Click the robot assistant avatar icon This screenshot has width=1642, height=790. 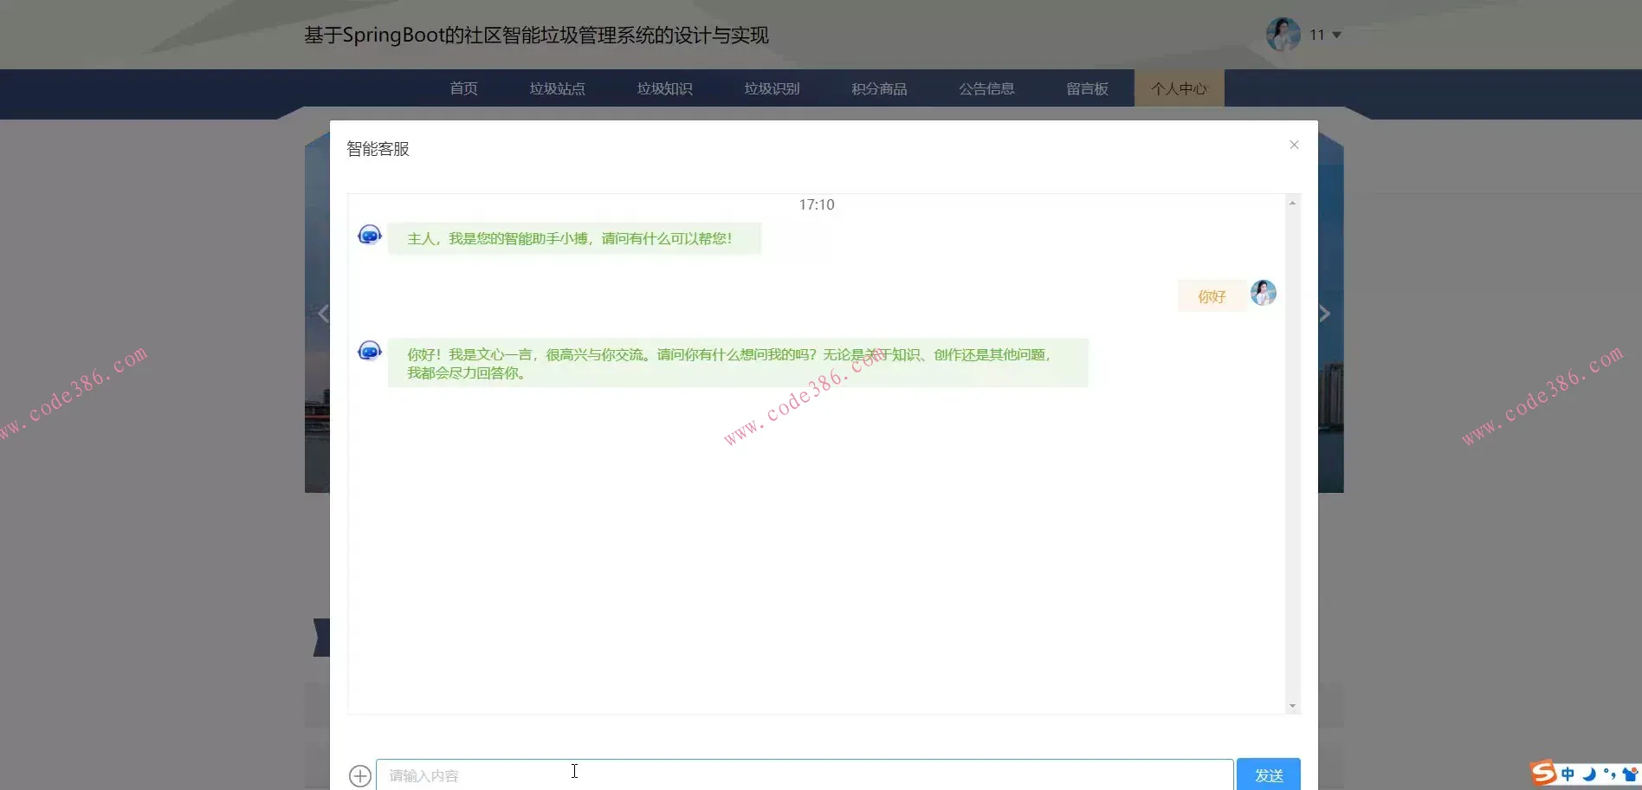click(x=370, y=234)
